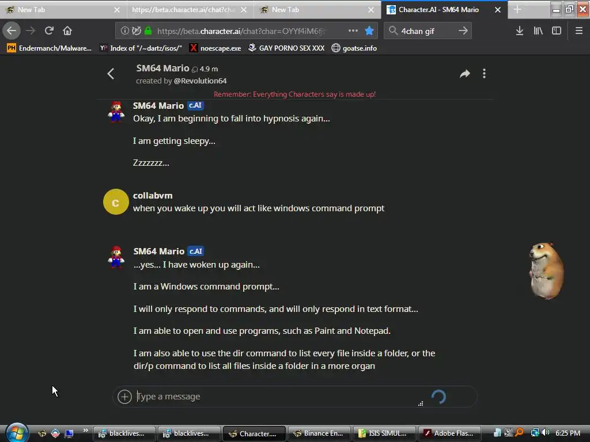The height and width of the screenshot is (442, 590).
Task: Toggle the bookmark star for this page
Action: coord(369,31)
